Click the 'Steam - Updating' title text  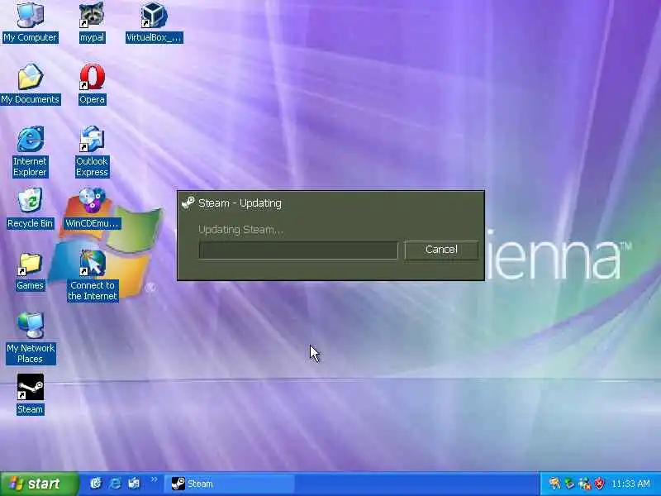point(240,203)
